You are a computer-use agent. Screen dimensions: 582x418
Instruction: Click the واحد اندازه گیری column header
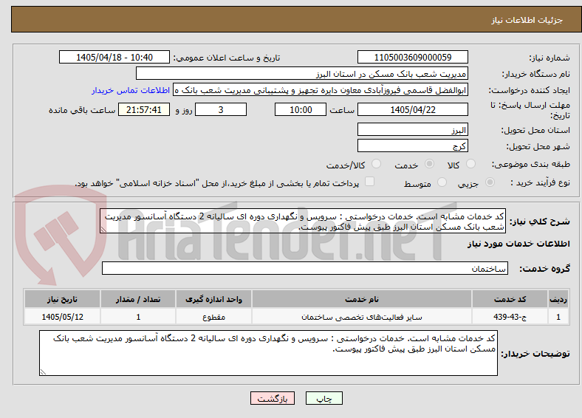tap(213, 299)
